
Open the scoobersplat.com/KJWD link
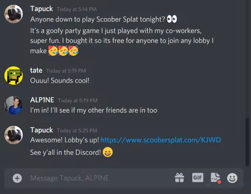[x=161, y=140]
